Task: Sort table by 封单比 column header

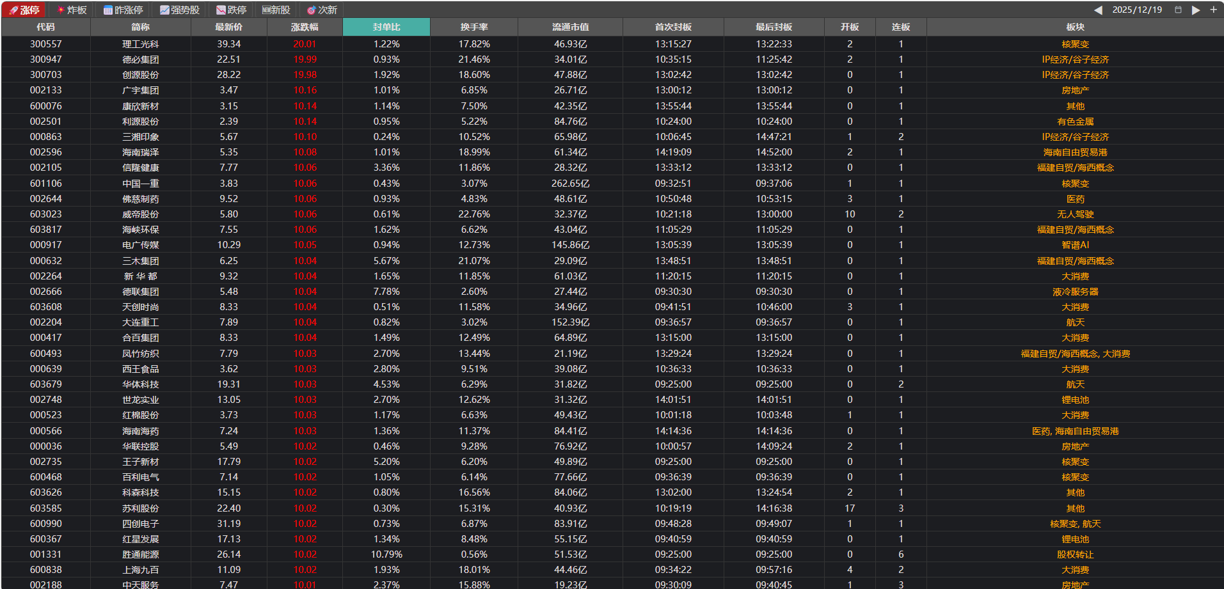Action: (386, 27)
